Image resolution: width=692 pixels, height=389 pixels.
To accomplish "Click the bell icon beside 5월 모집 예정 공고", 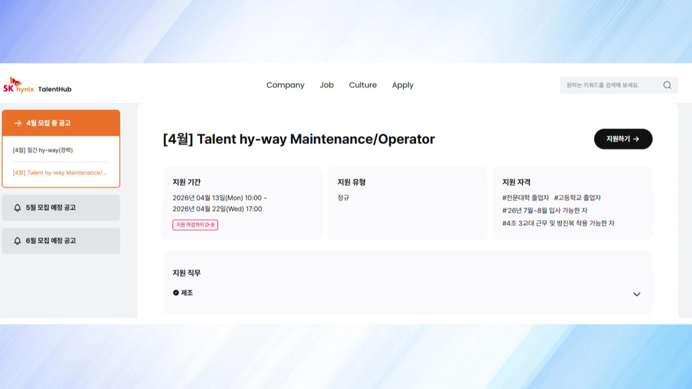I will click(x=17, y=208).
